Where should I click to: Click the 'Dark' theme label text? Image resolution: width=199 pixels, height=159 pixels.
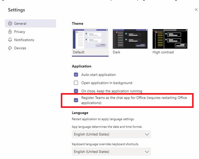pos(117,52)
